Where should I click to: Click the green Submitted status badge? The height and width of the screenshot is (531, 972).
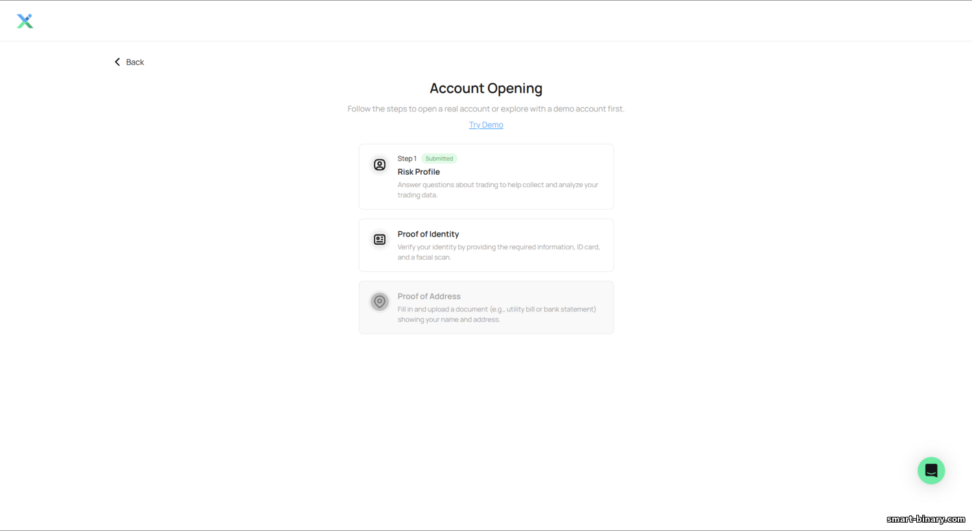(x=439, y=159)
